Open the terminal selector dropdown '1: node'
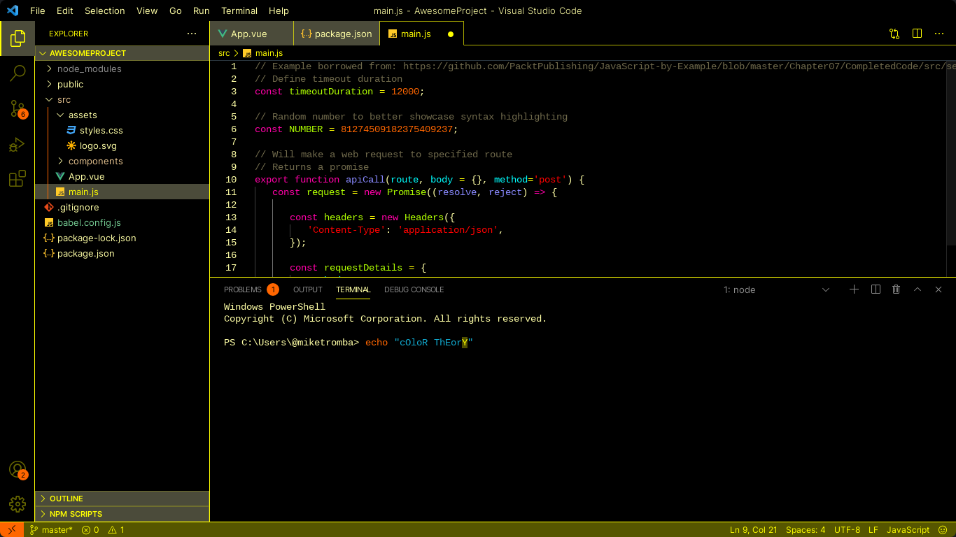Viewport: 956px width, 537px height. [777, 289]
